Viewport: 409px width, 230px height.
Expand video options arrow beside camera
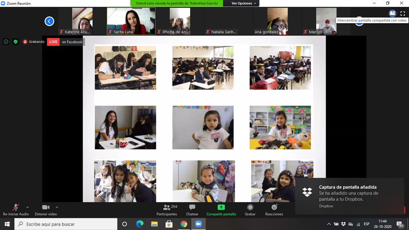[57, 207]
